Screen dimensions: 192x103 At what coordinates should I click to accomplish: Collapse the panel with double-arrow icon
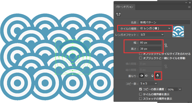[x=186, y=3]
